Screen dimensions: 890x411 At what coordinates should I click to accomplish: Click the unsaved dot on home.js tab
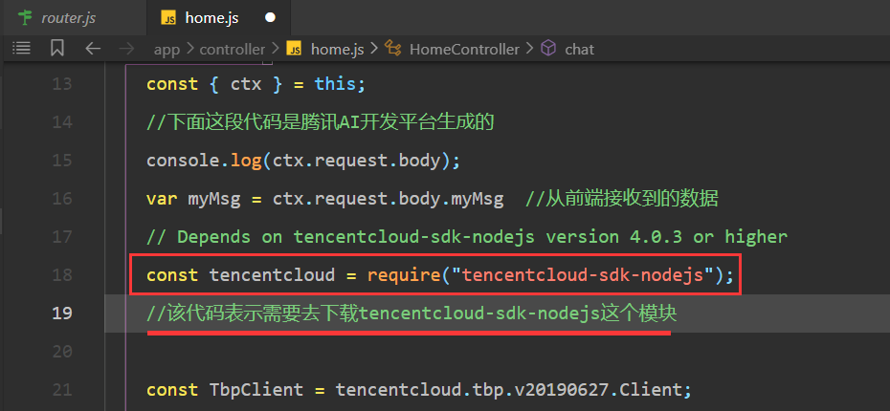[270, 17]
